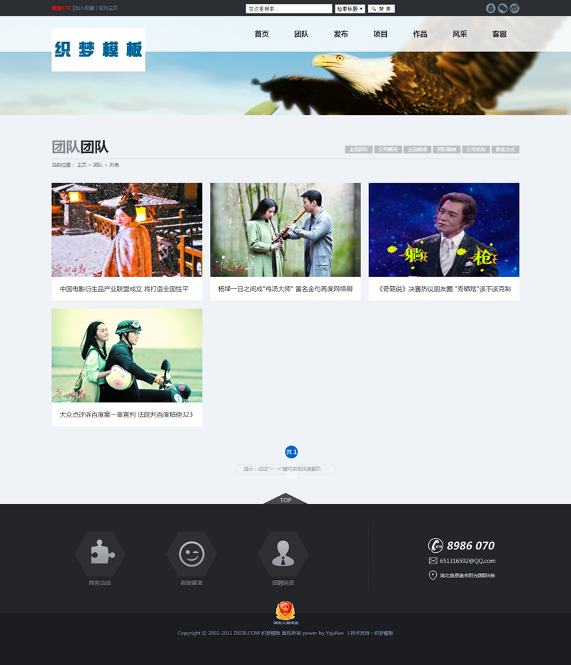Click the police badge icon in footer
Screen dimensions: 571x665
coord(285,611)
